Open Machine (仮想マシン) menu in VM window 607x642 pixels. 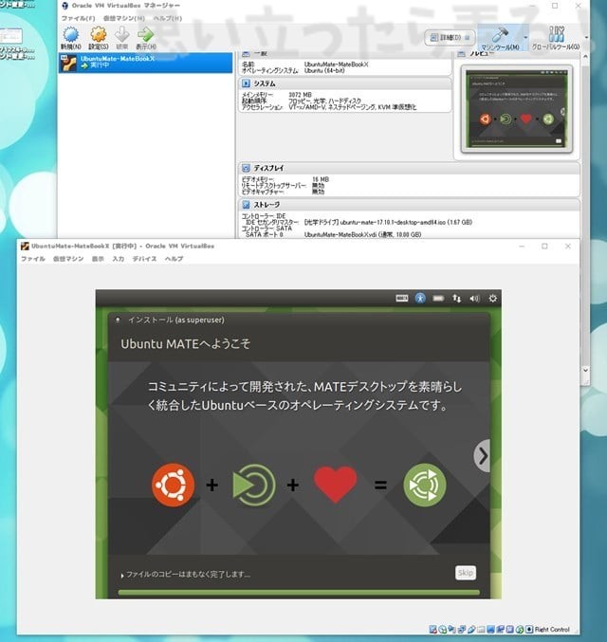click(68, 259)
